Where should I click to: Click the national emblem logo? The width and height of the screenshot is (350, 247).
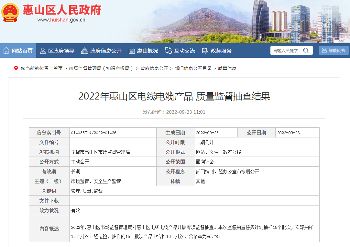[x=10, y=13]
